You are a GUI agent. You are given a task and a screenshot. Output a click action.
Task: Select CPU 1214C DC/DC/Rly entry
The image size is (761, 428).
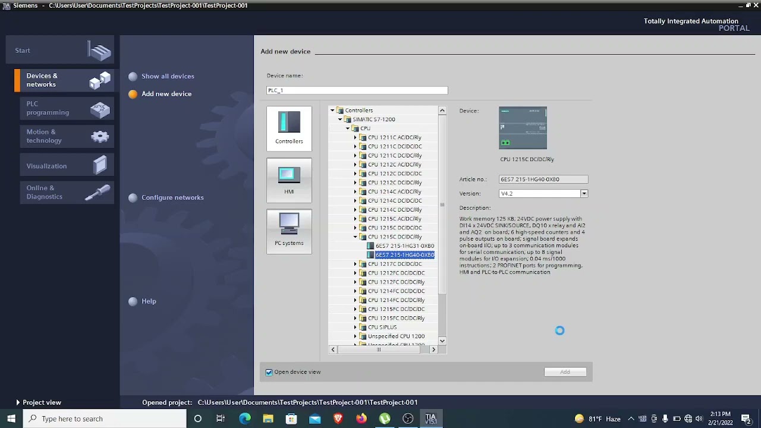(x=395, y=210)
